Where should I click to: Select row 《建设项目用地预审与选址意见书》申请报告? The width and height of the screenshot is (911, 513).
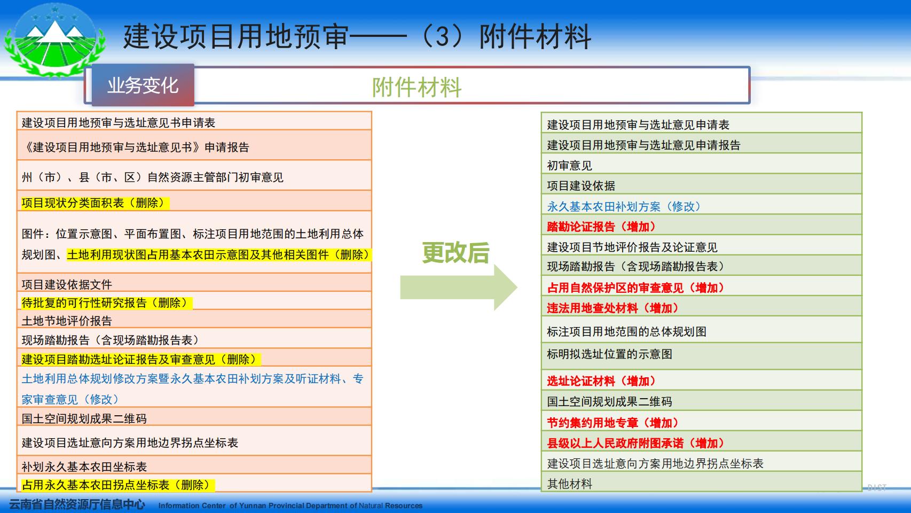194,146
